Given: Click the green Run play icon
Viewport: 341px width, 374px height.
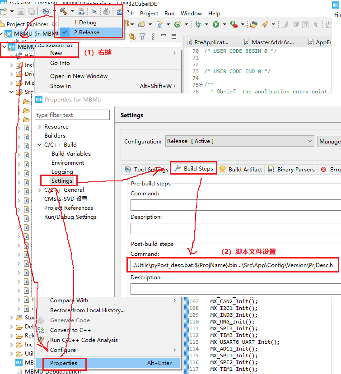Looking at the screenshot, I should click(216, 24).
